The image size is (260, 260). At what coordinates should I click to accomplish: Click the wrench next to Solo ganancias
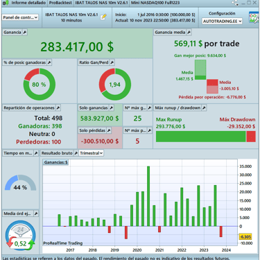click(x=112, y=107)
